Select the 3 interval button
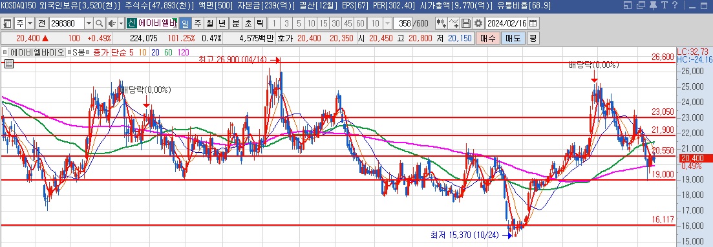The width and height of the screenshot is (713, 247). [x=286, y=24]
